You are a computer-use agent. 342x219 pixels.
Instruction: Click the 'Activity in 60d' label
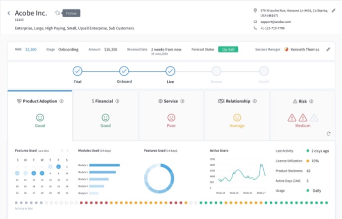24,209
